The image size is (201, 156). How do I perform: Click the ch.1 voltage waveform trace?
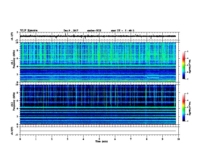click(x=98, y=36)
